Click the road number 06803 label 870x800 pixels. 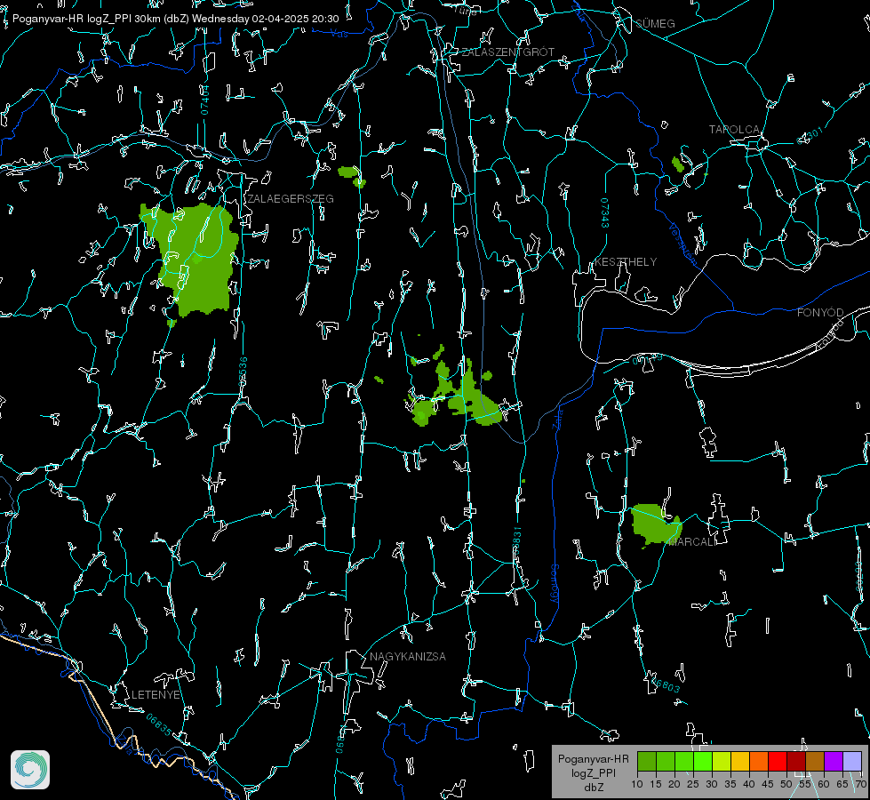click(664, 684)
